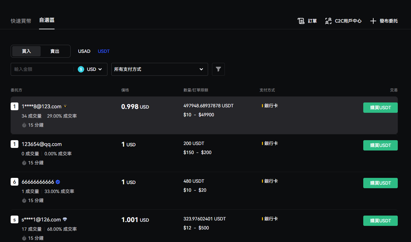This screenshot has height=242, width=411.
Task: Click the USD coin icon
Action: point(81,69)
